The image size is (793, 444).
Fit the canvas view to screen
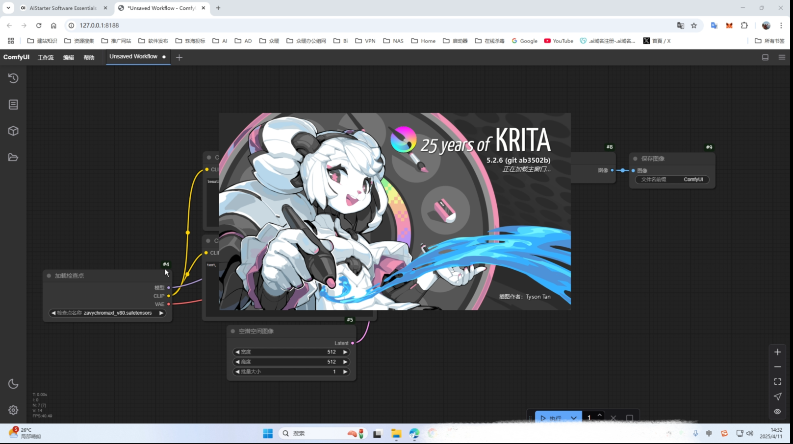pos(777,381)
